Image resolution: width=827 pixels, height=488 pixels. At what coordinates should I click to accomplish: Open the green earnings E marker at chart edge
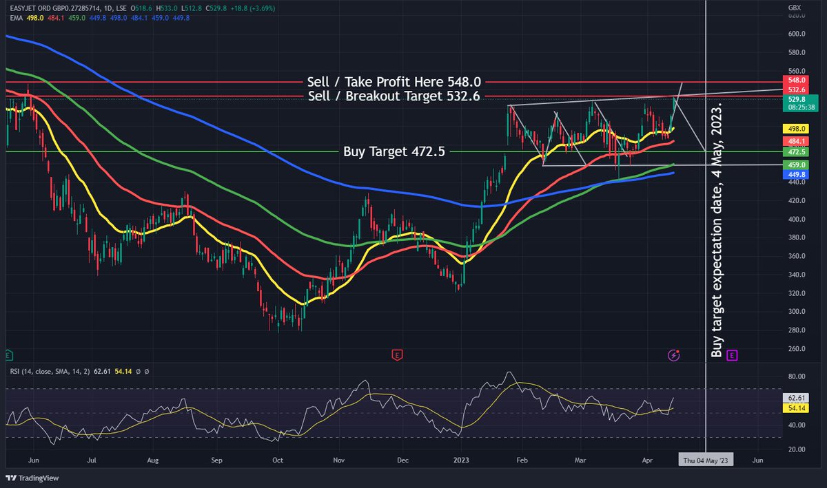pyautogui.click(x=8, y=355)
